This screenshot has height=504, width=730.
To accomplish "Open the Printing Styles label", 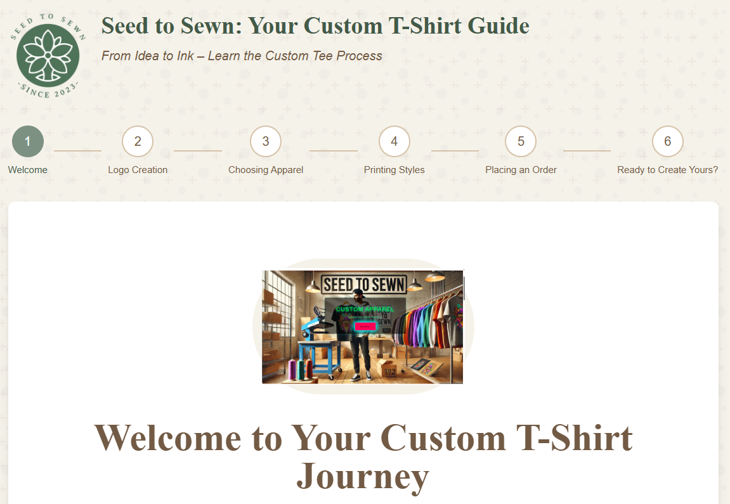I will (394, 170).
